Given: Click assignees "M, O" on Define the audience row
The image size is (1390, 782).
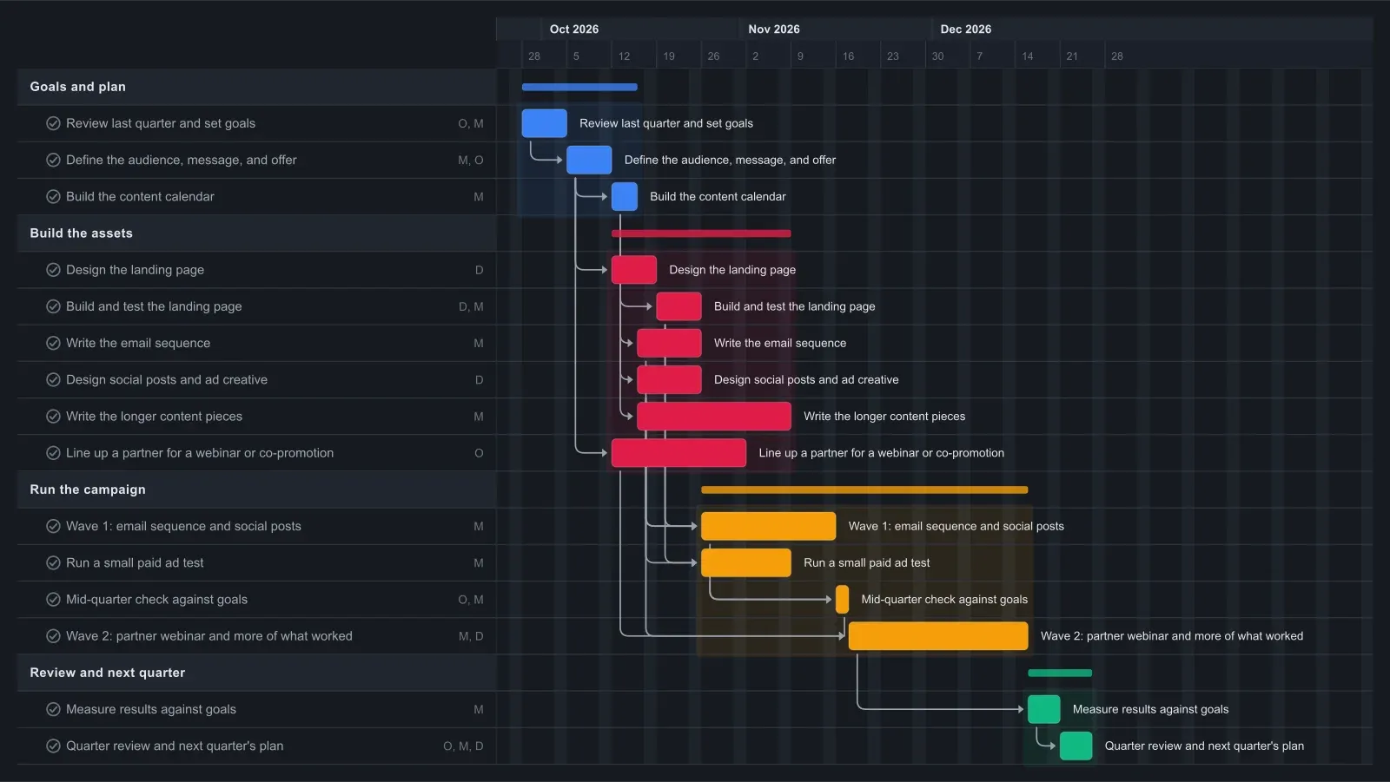Looking at the screenshot, I should (x=471, y=160).
